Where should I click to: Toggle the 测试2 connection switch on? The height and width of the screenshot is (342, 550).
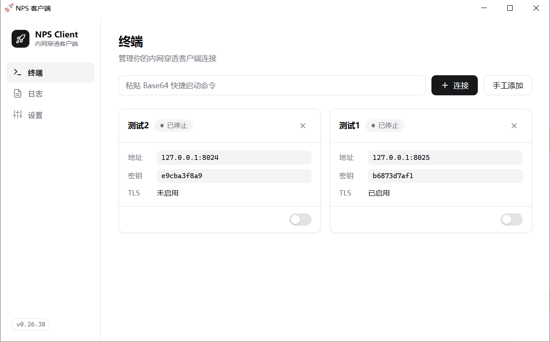[300, 220]
